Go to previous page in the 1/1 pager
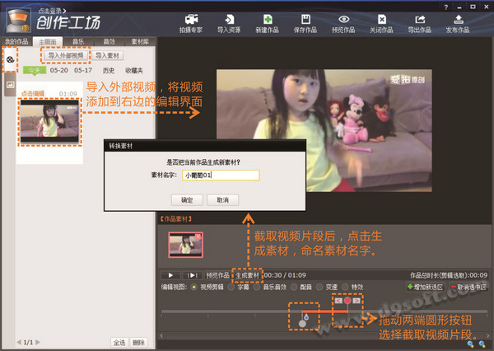 19,342
